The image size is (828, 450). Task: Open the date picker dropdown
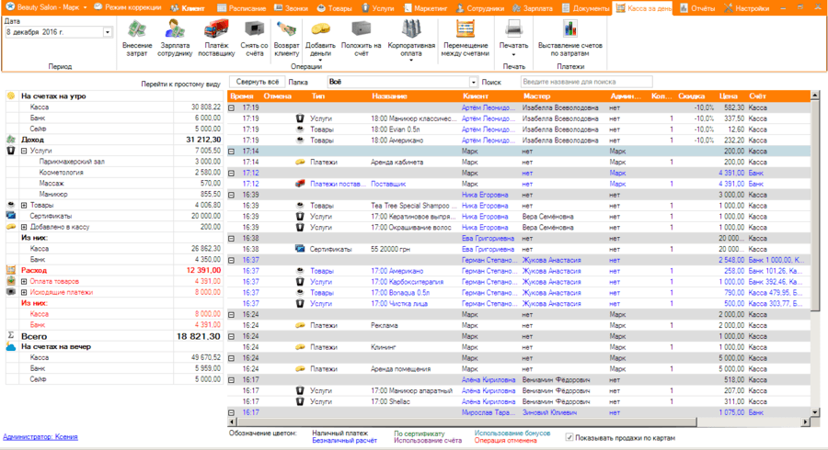pyautogui.click(x=108, y=32)
